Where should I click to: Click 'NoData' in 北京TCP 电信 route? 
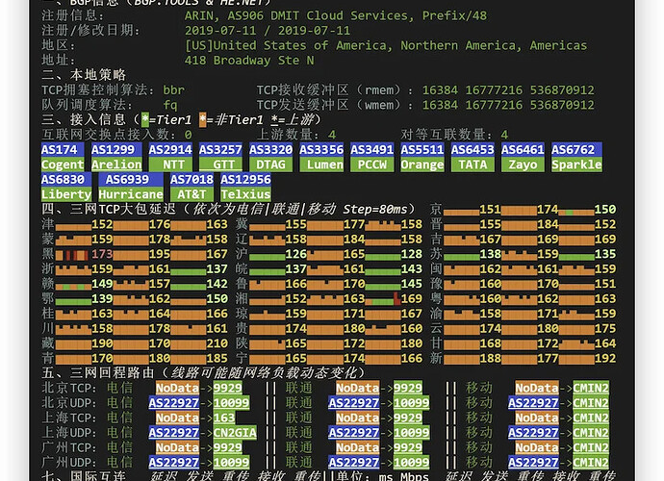coord(177,388)
